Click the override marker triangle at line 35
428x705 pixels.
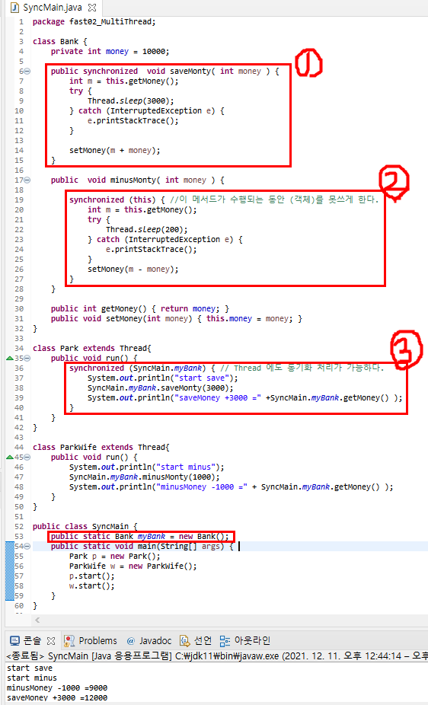[9, 359]
